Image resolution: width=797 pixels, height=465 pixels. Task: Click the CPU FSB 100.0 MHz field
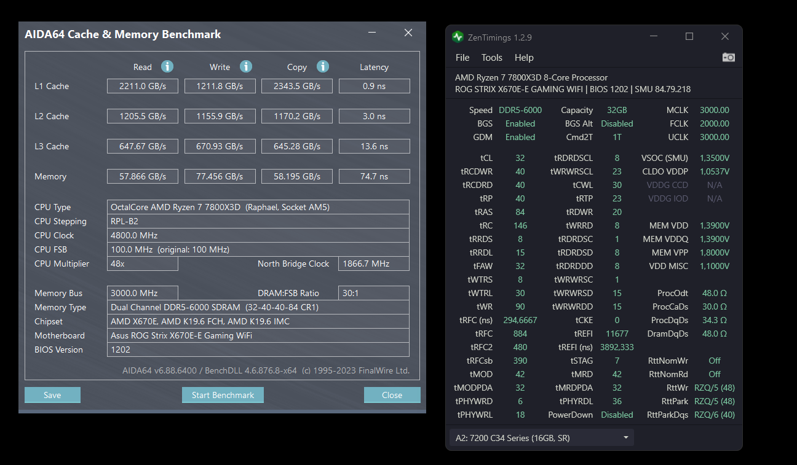(258, 249)
